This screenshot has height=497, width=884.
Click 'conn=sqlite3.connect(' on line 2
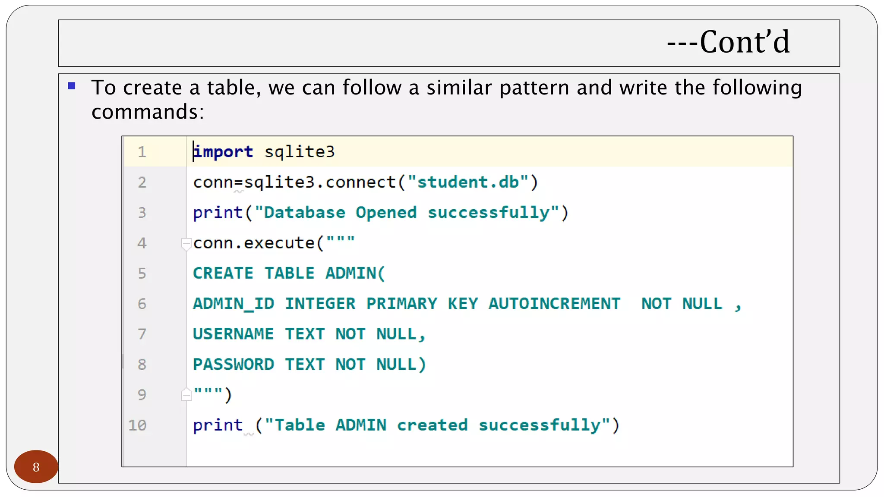coord(300,182)
